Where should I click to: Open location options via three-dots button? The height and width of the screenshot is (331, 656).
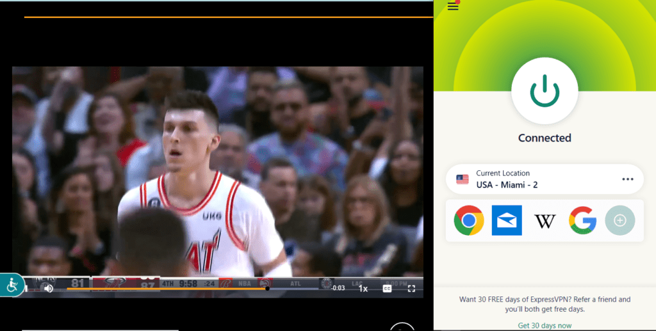[627, 179]
